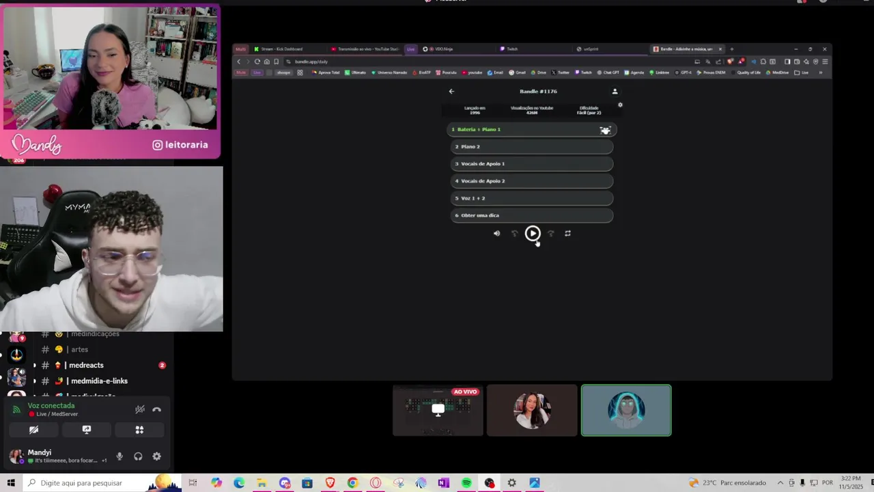Select Discord server with rocket icon
Image resolution: width=874 pixels, height=492 pixels.
[x=16, y=354]
